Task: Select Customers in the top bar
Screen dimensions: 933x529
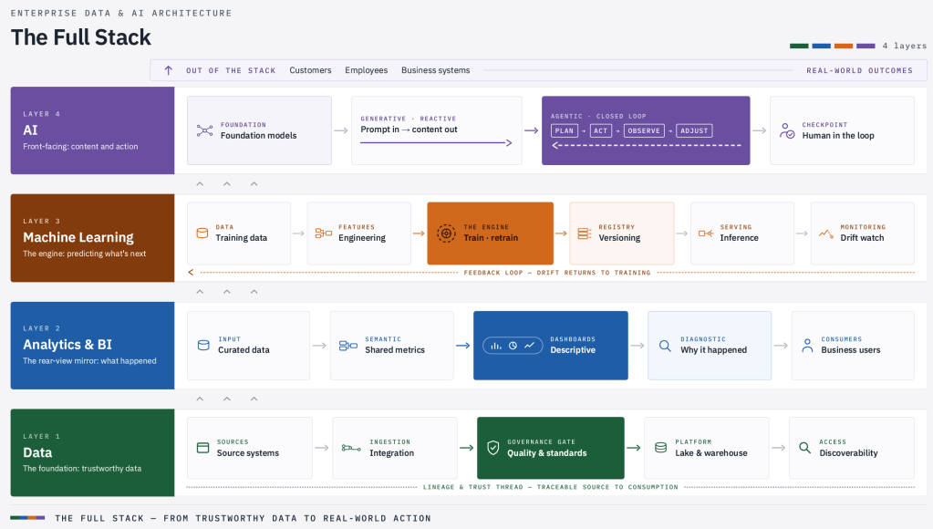Action: tap(310, 70)
